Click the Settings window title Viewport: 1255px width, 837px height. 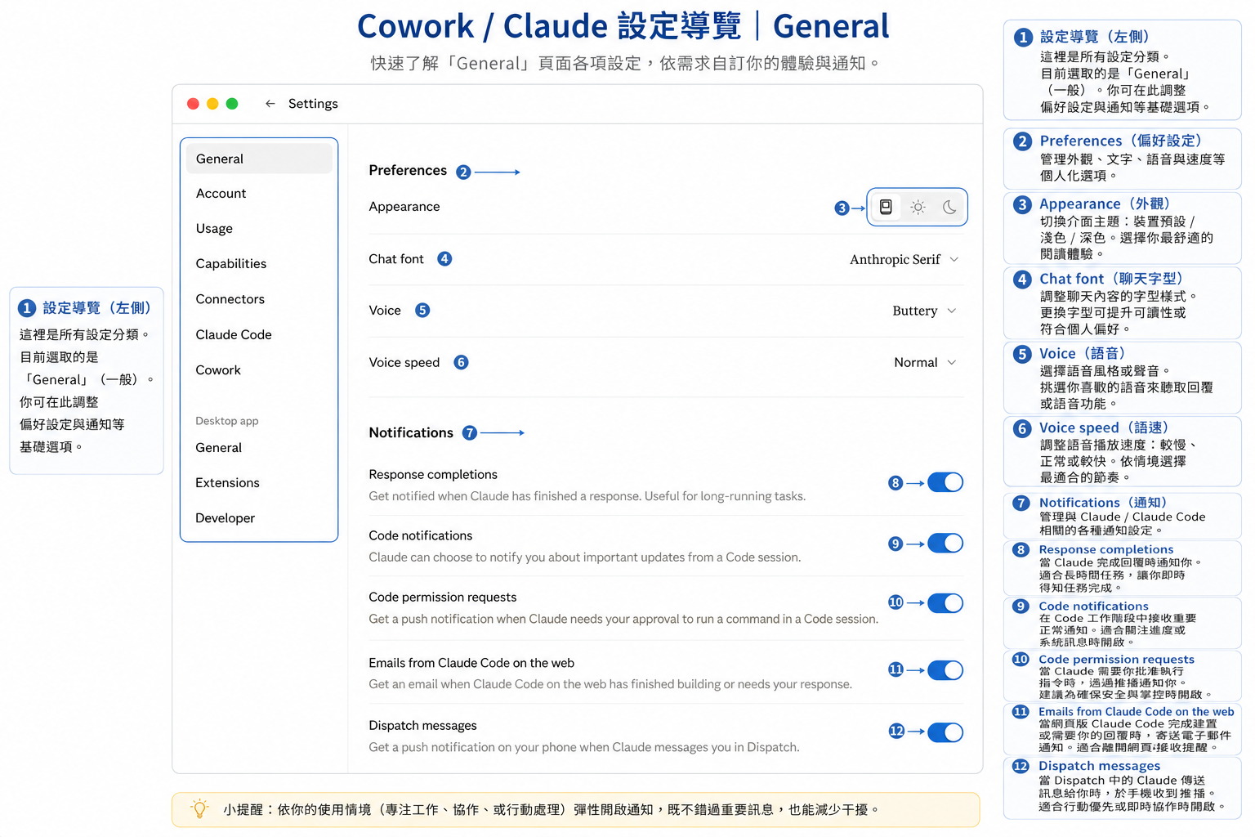[313, 104]
